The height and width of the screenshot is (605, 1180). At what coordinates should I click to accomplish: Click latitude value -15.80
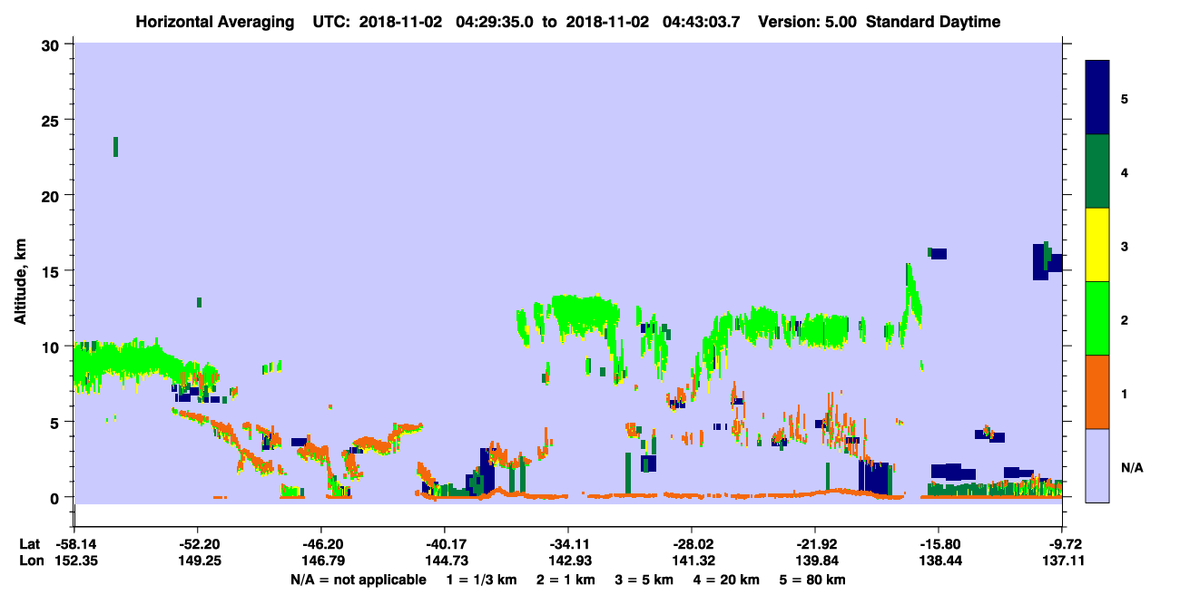coord(939,544)
